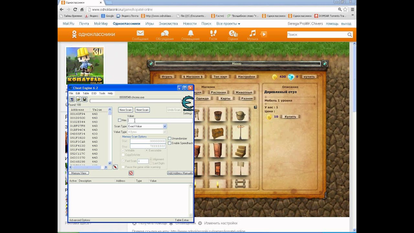This screenshot has height=233, width=414.
Task: Open Музыка note icon
Action: click(252, 33)
